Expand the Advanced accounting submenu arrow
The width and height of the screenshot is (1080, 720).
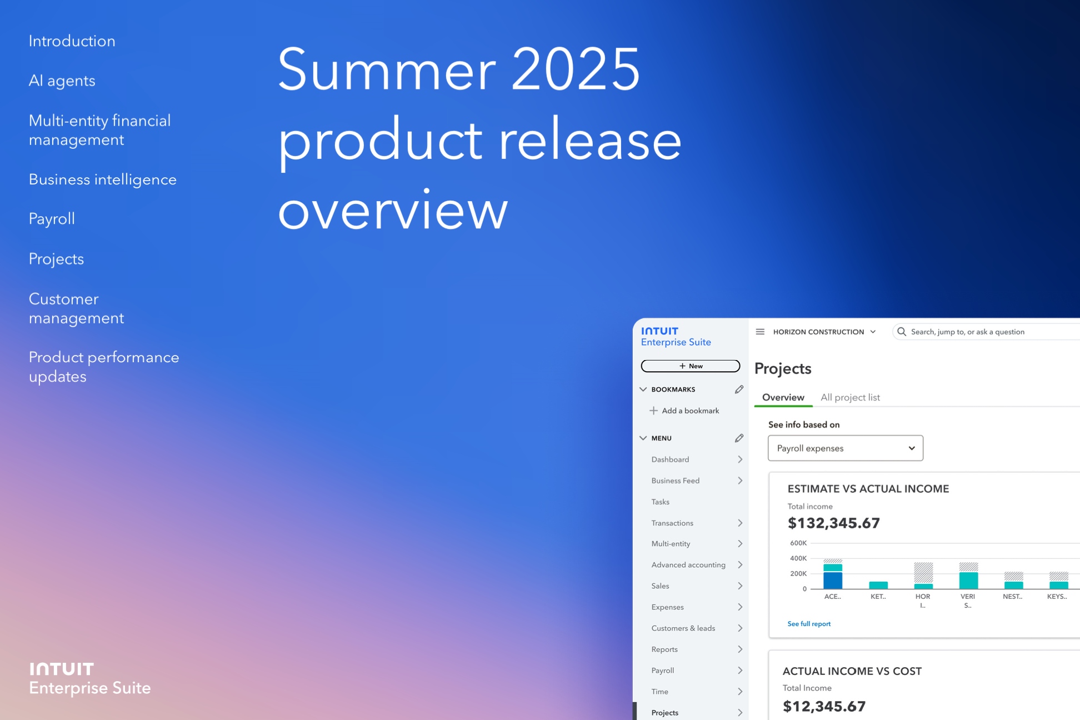[740, 565]
